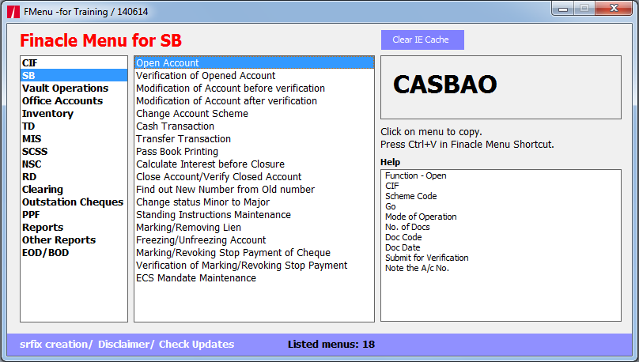639x362 pixels.
Task: Select Calculate Interest before Closure
Action: point(255,164)
